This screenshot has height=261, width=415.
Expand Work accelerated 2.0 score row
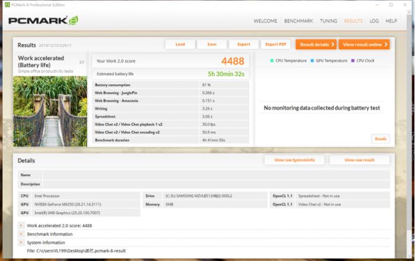(x=21, y=225)
